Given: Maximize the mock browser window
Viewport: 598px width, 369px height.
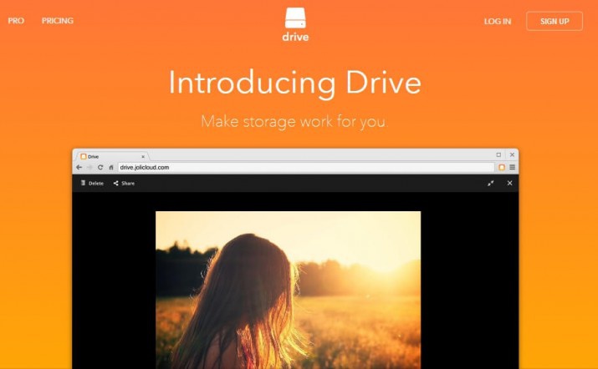Looking at the screenshot, I should pos(498,154).
